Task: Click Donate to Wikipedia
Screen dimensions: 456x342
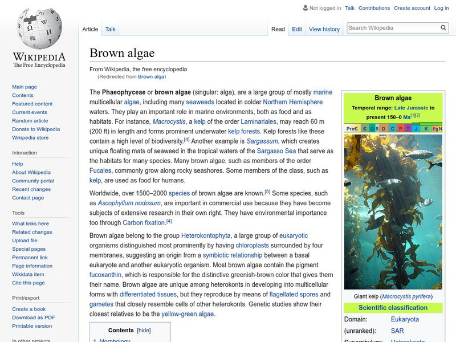Action: click(36, 129)
